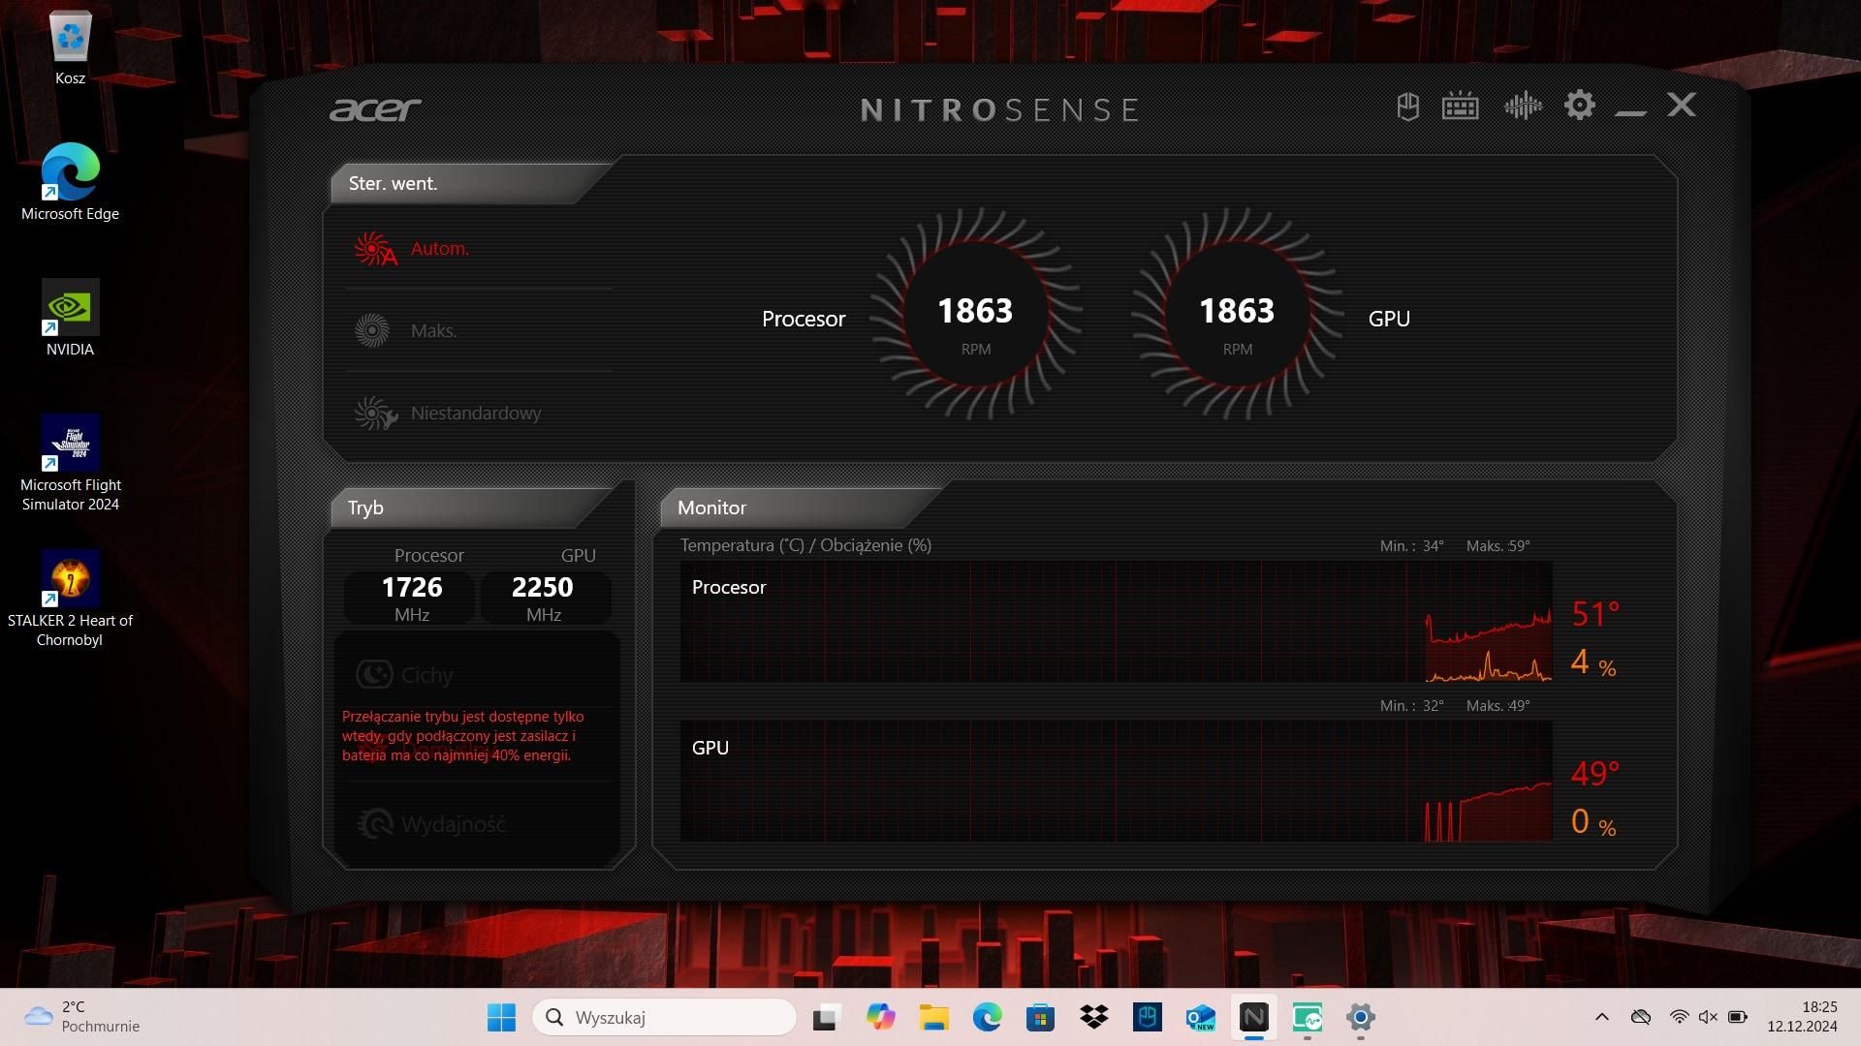The width and height of the screenshot is (1861, 1046).
Task: Select Niestandardowy fan control mode
Action: [475, 414]
